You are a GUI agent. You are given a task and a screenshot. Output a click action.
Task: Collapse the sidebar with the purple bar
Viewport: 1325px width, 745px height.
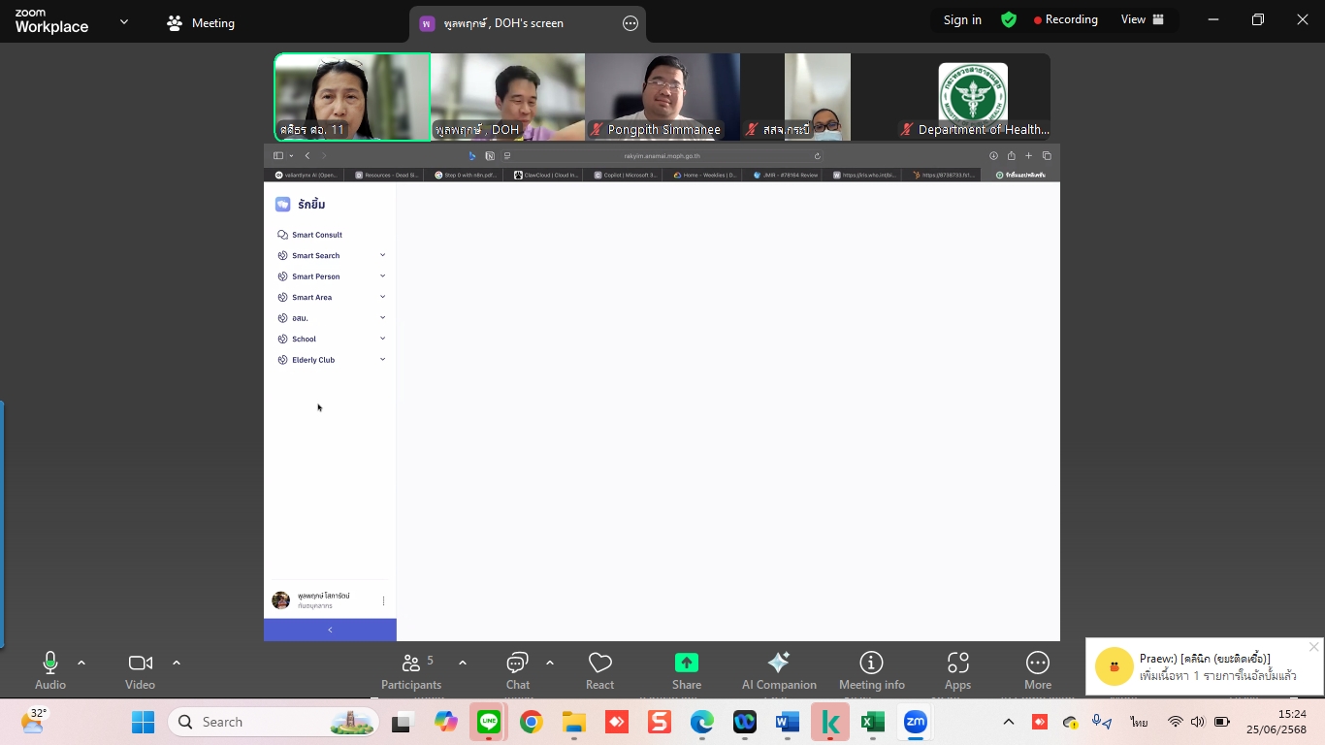point(330,630)
